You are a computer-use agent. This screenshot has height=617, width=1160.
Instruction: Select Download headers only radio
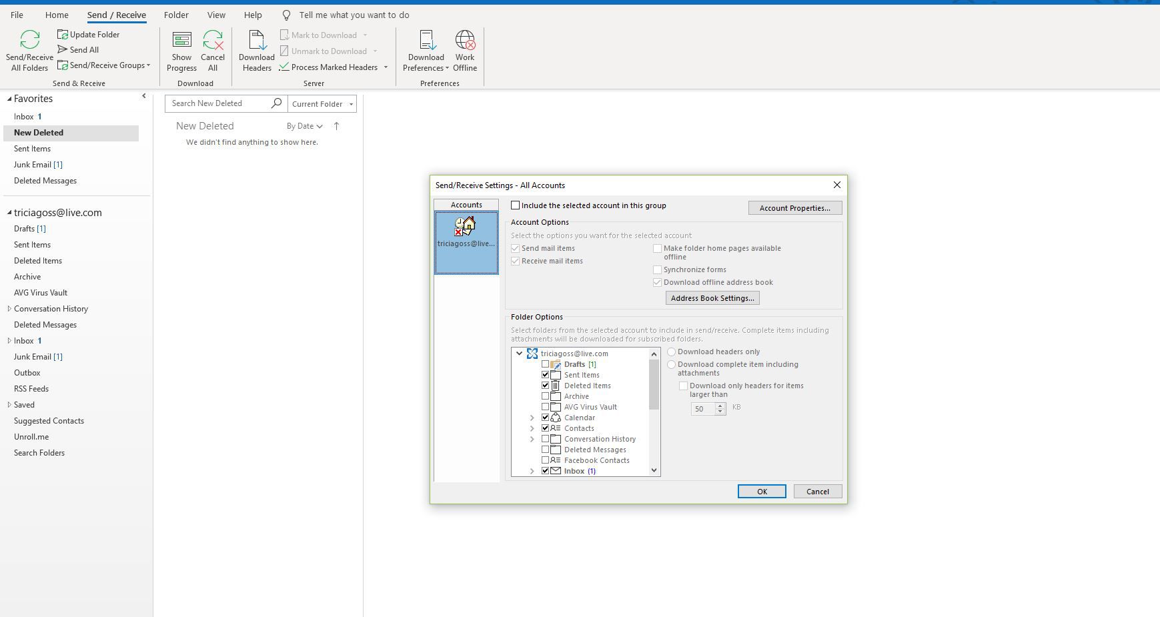click(672, 352)
